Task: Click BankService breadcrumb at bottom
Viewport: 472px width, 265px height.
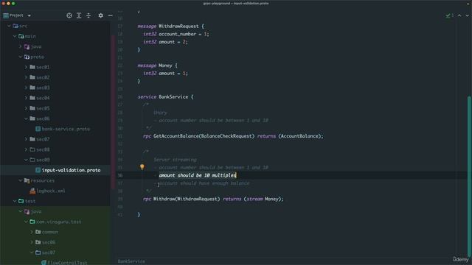Action: [x=131, y=261]
